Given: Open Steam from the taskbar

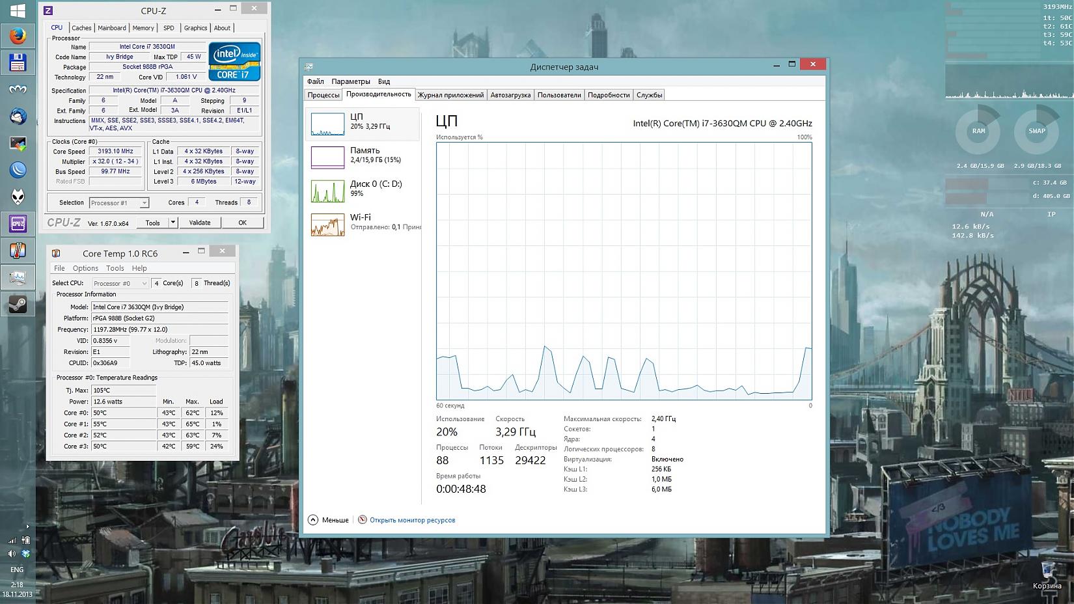Looking at the screenshot, I should tap(18, 304).
